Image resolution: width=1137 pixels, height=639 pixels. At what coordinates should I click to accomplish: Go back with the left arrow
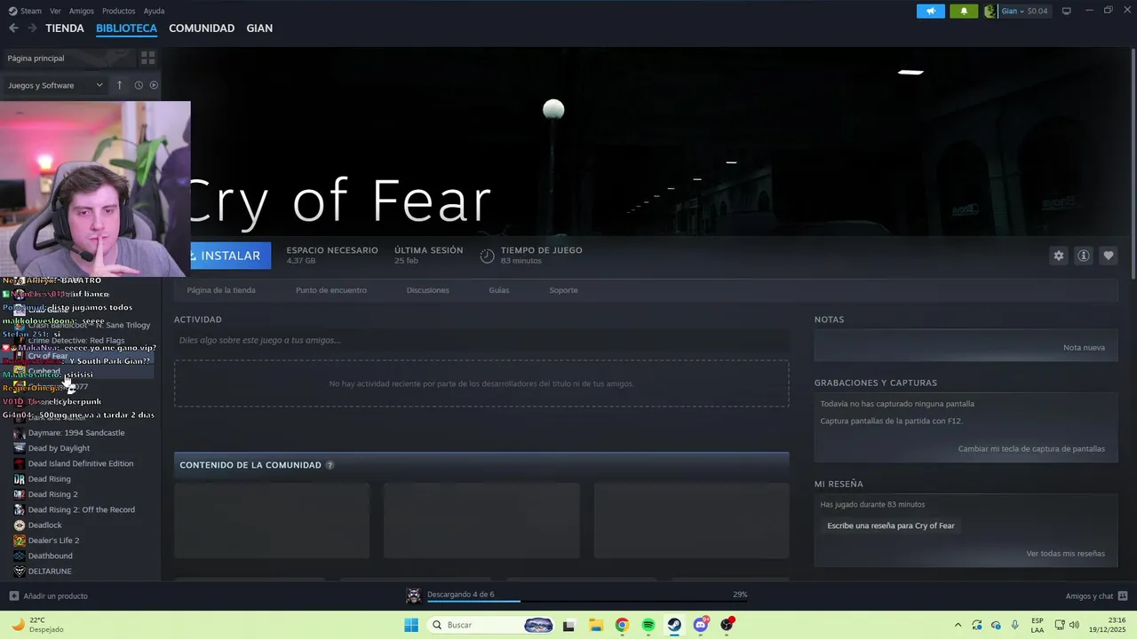(13, 28)
